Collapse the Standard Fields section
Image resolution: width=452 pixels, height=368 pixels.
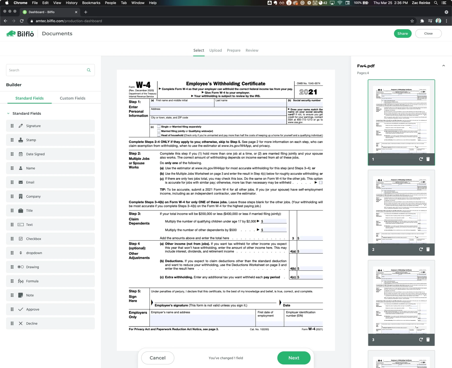pos(8,113)
